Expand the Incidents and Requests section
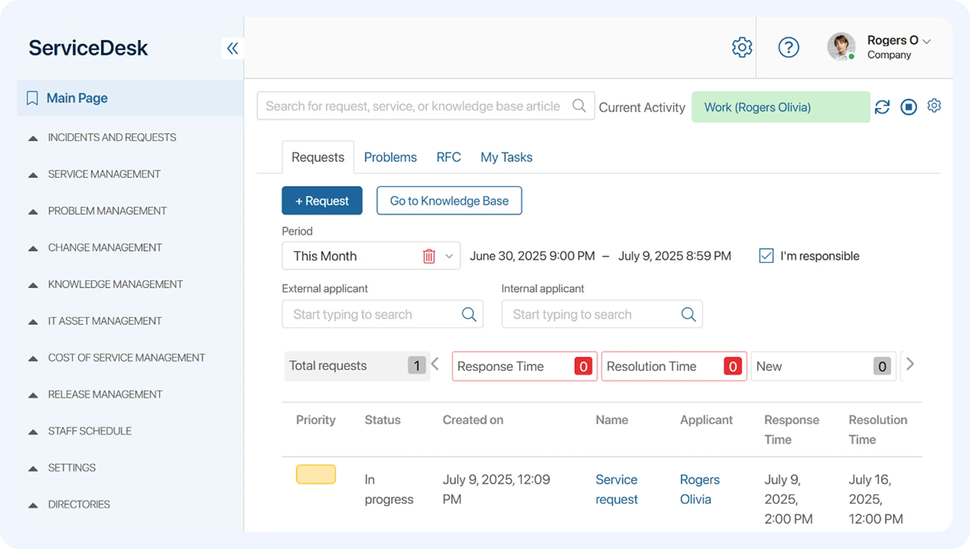Image resolution: width=970 pixels, height=549 pixels. [112, 137]
